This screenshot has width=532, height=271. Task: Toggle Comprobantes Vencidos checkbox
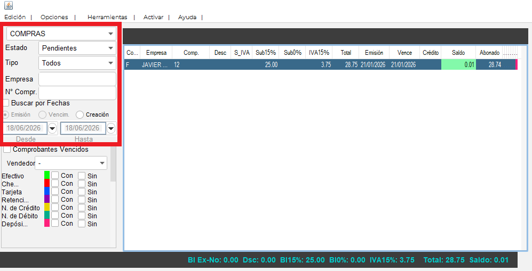pyautogui.click(x=7, y=149)
